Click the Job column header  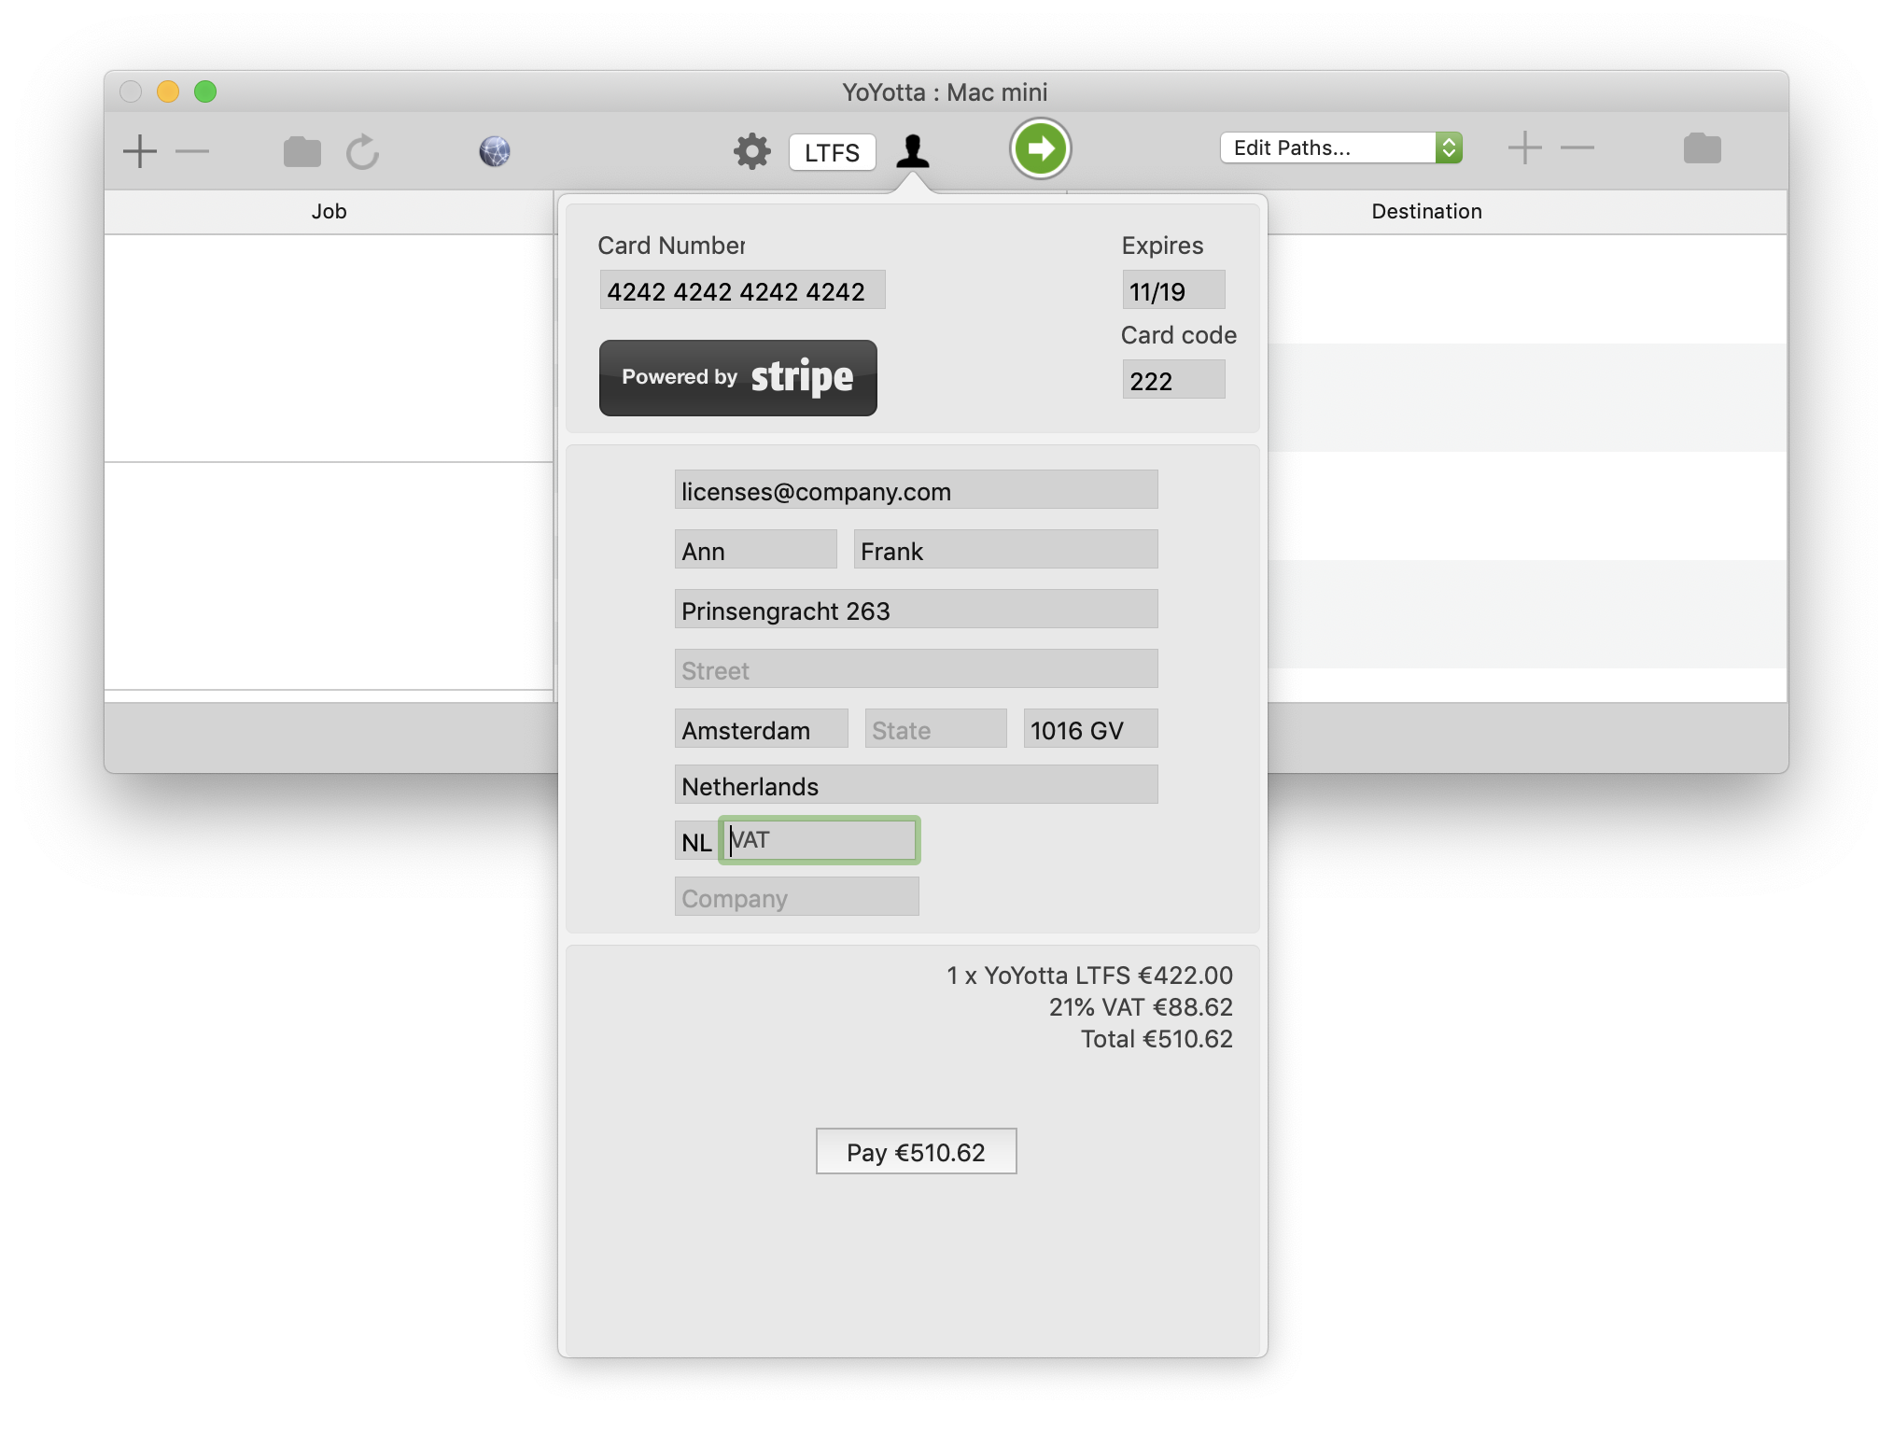329,212
